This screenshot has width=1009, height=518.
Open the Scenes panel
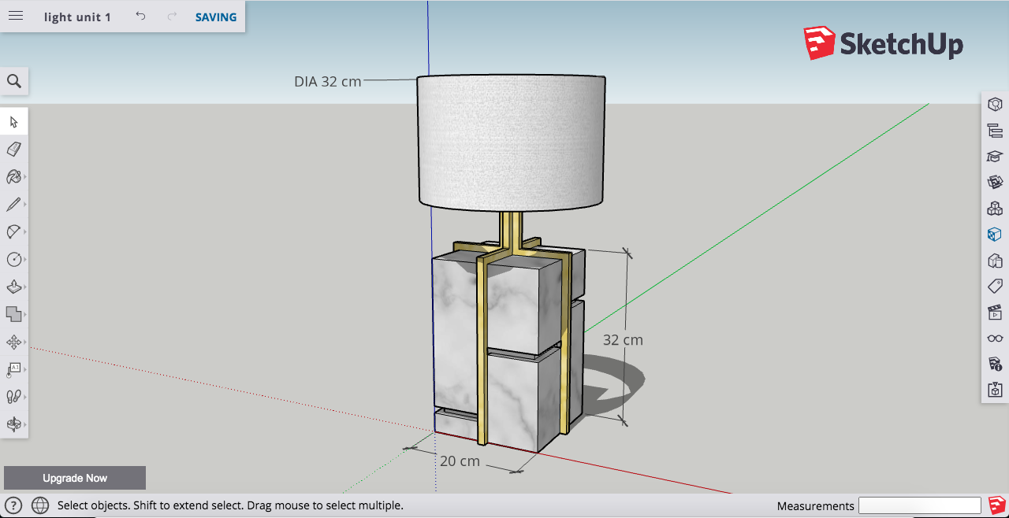pyautogui.click(x=995, y=313)
